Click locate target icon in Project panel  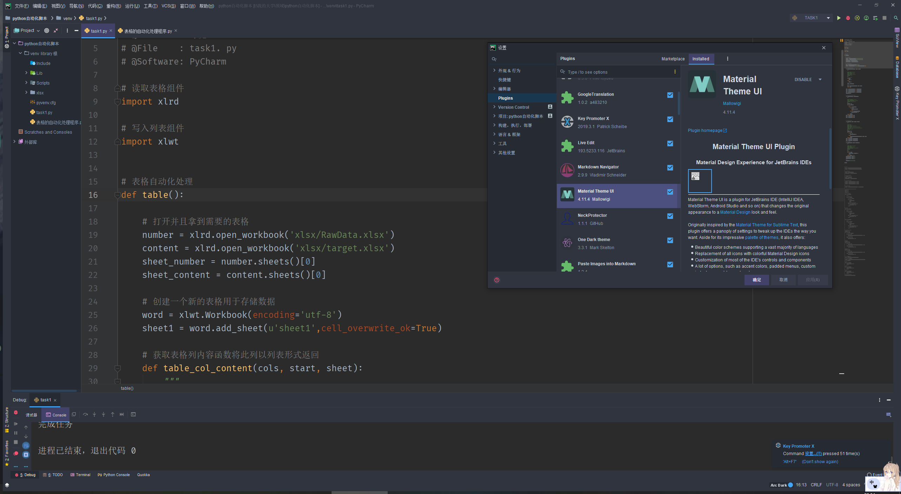[x=47, y=31]
